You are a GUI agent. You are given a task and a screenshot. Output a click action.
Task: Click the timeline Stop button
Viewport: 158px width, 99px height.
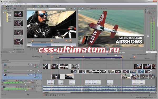tap(55, 95)
